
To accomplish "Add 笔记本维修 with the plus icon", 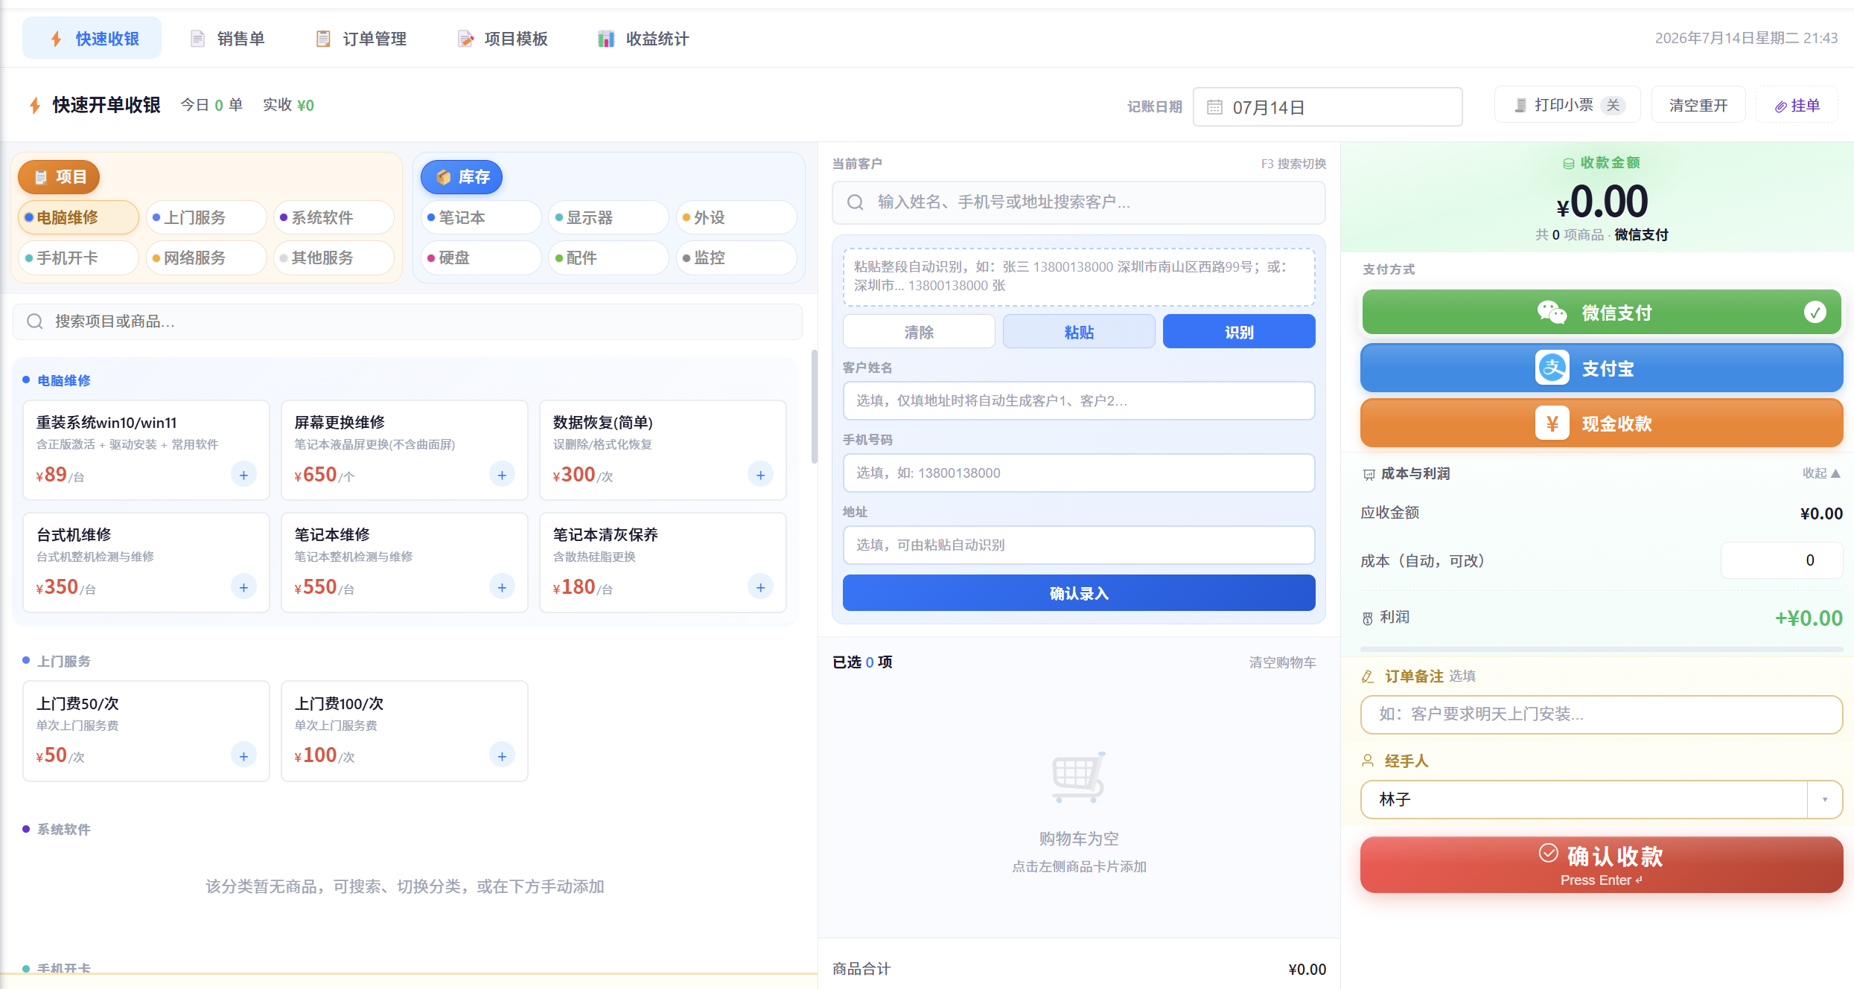I will pyautogui.click(x=502, y=587).
